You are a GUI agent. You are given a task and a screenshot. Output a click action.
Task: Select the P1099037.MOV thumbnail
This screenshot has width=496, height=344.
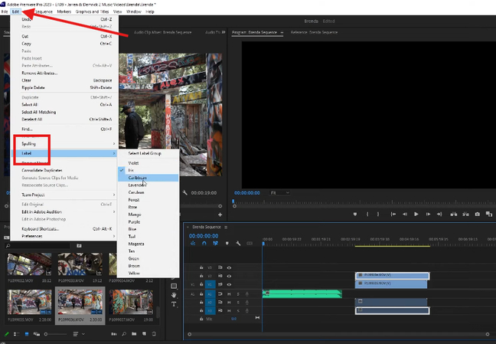[x=131, y=302]
